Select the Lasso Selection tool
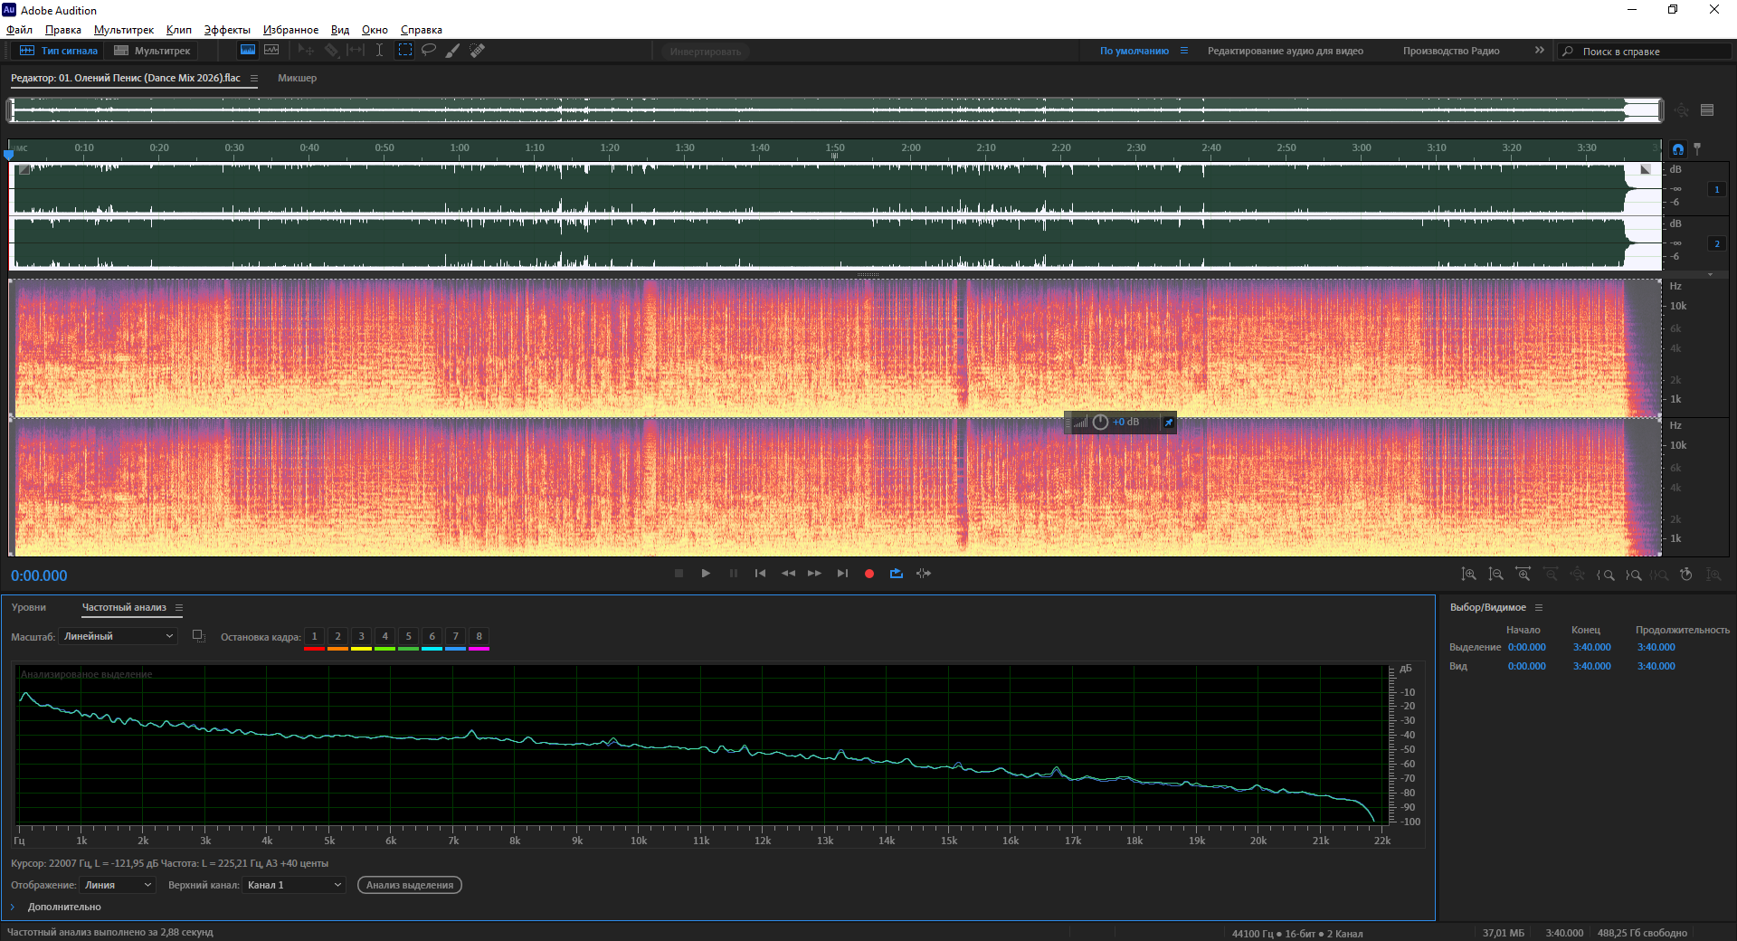 429,51
